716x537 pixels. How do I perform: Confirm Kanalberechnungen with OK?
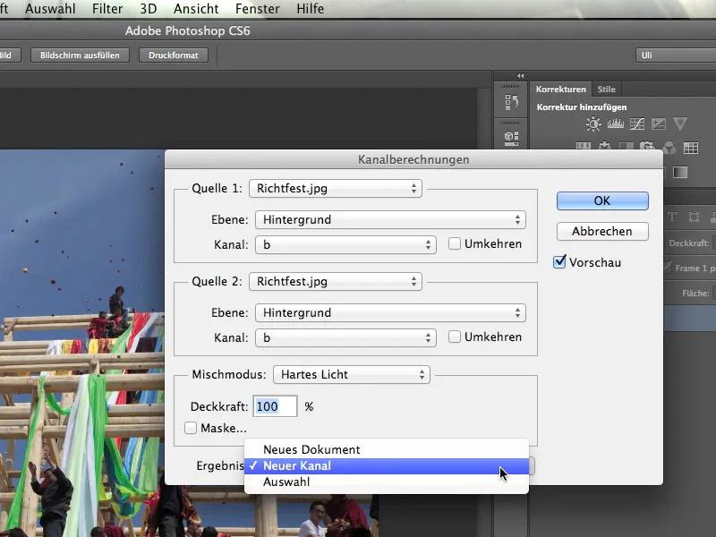[602, 200]
